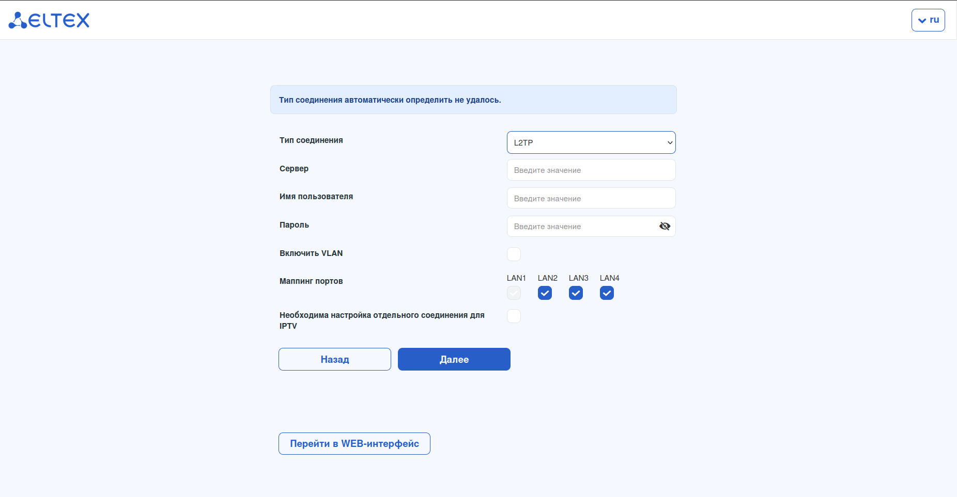
Task: Click the auto-detect failure notice text
Action: (x=390, y=100)
